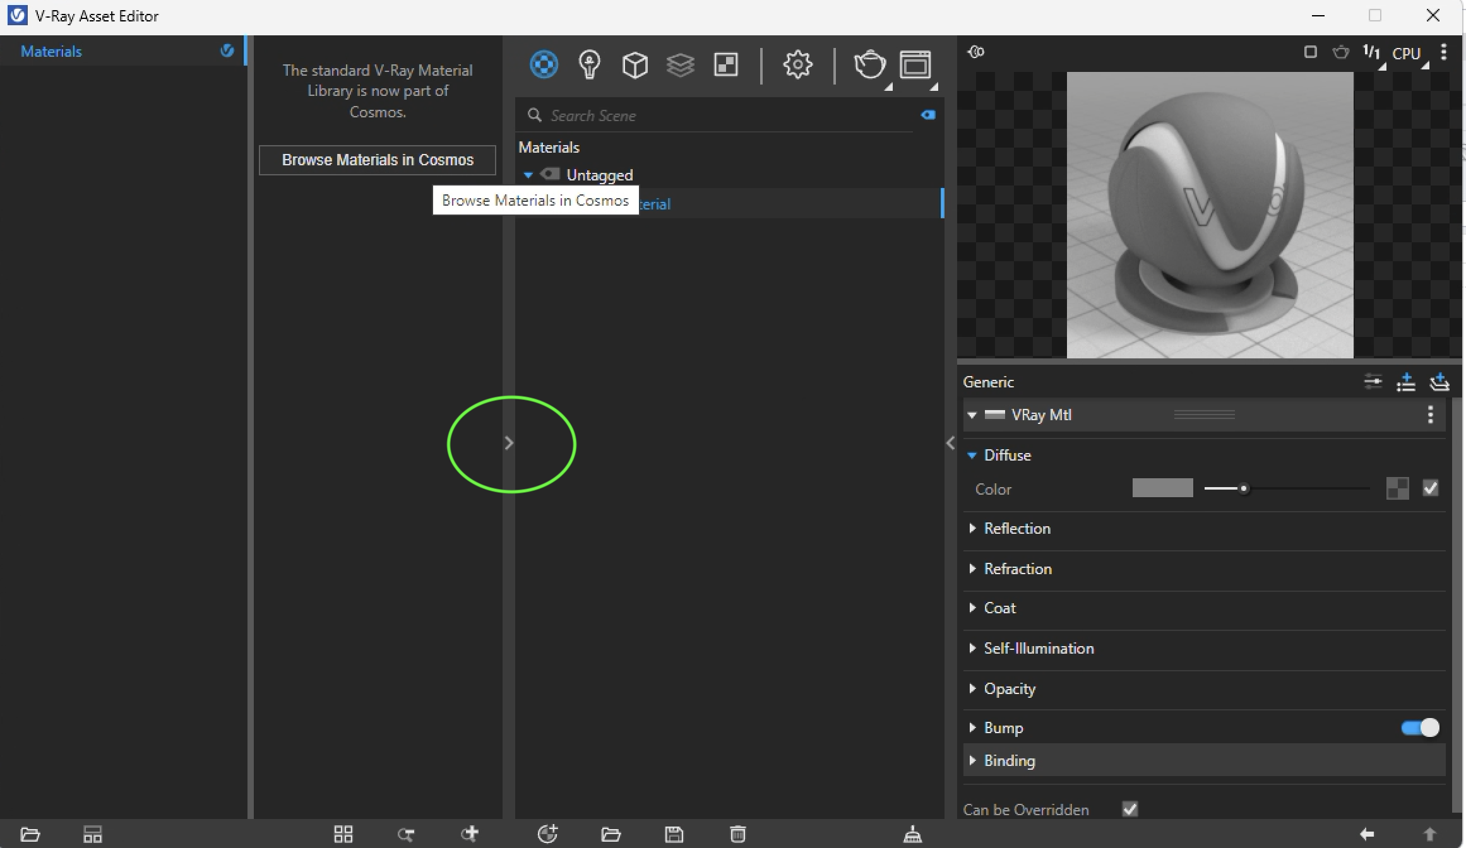Viewport: 1466px width, 848px height.
Task: Collapse the left library panel chevron
Action: 509,443
